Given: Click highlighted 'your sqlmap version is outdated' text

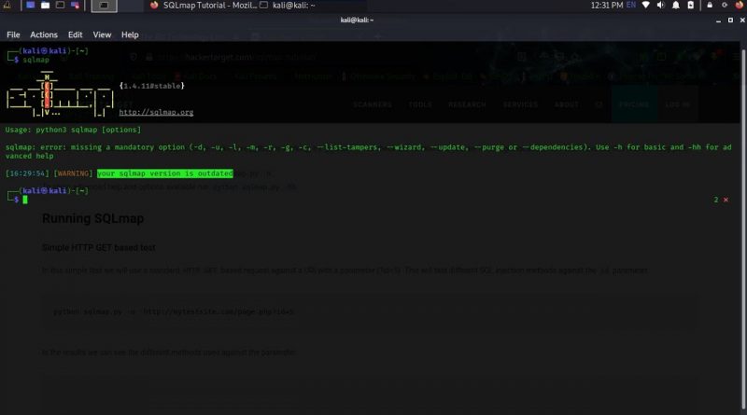Looking at the screenshot, I should coord(165,173).
